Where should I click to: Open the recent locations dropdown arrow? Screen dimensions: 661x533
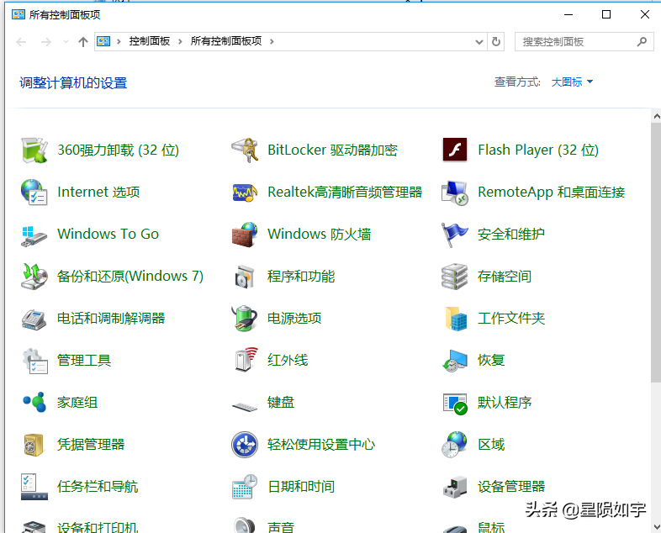66,42
